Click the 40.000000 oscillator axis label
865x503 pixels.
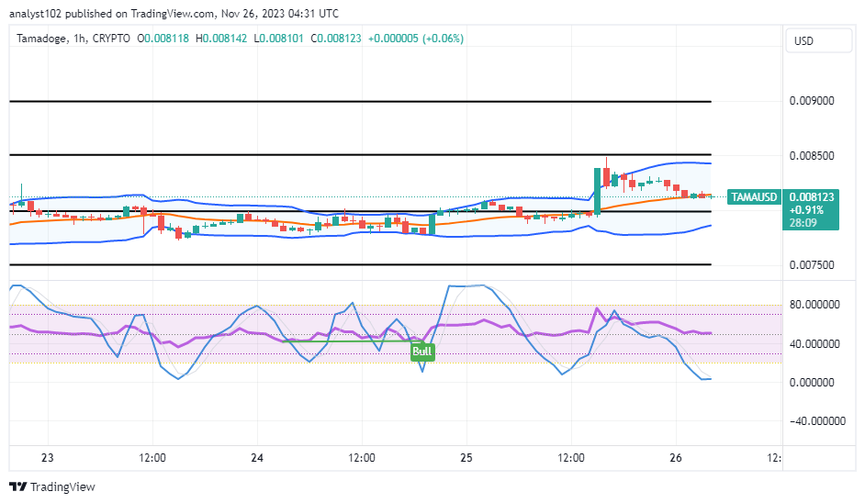point(814,343)
